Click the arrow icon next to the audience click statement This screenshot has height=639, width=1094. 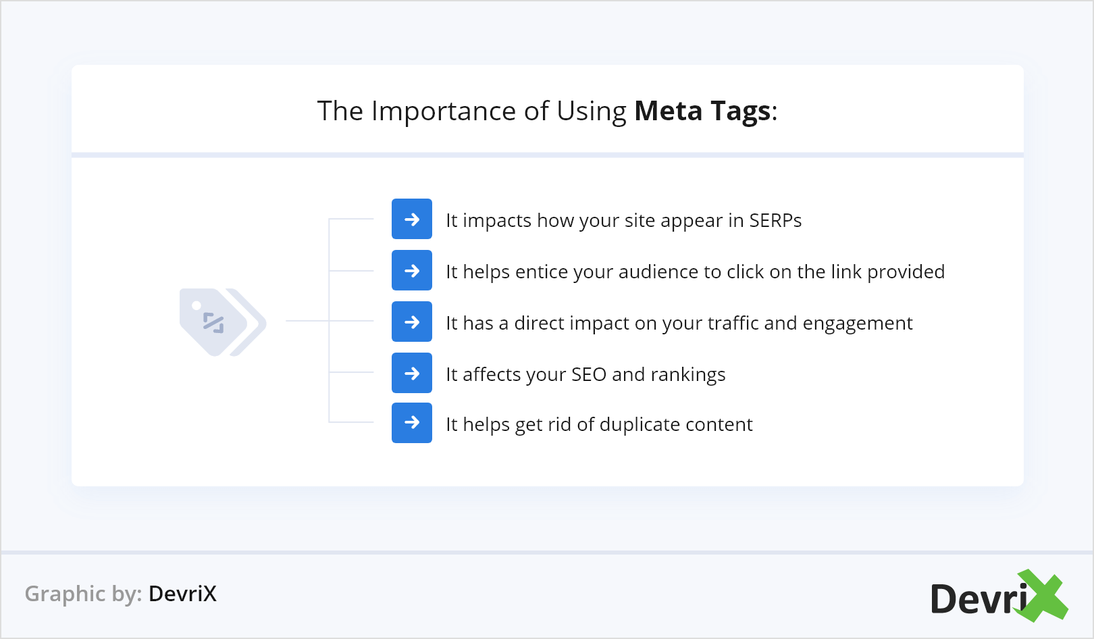tap(412, 270)
